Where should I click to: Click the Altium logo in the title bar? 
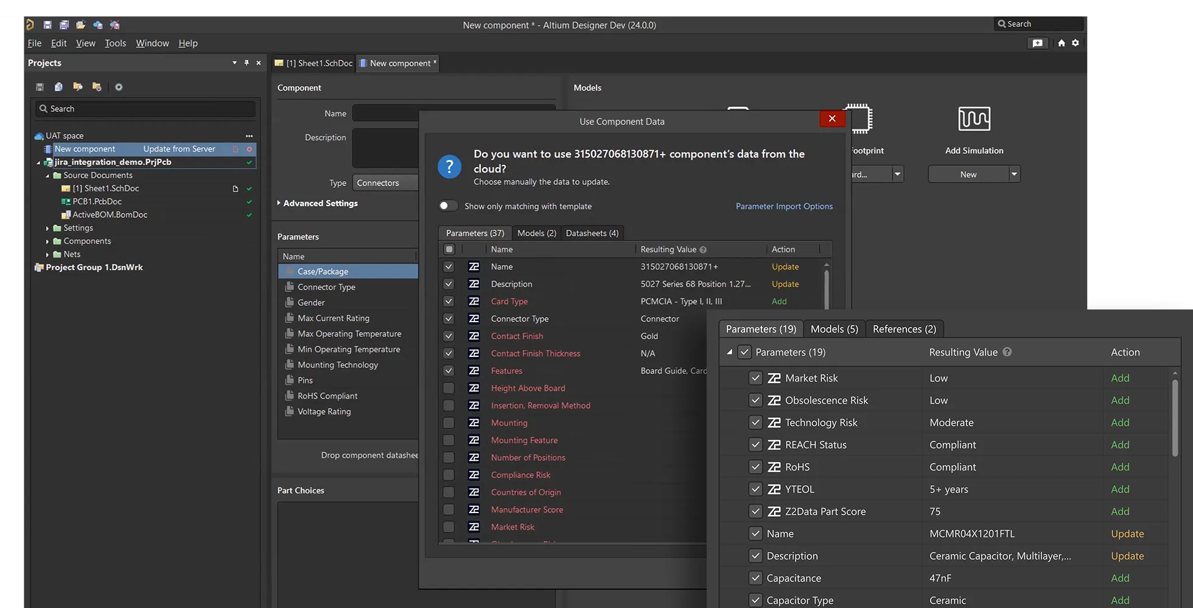point(30,24)
